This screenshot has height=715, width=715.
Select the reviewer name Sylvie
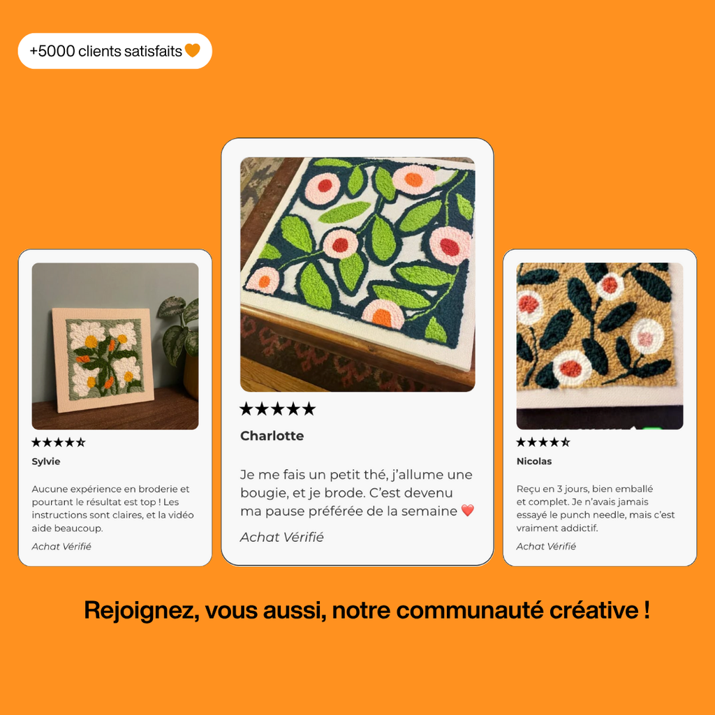coord(46,461)
